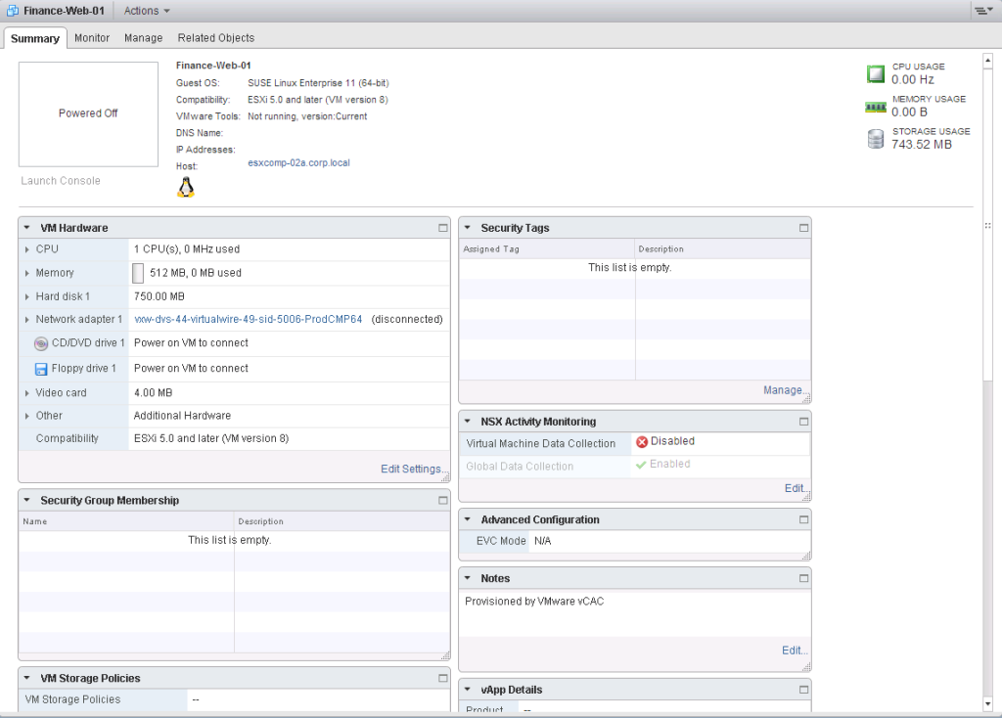Collapse the Notes panel

[x=467, y=578]
